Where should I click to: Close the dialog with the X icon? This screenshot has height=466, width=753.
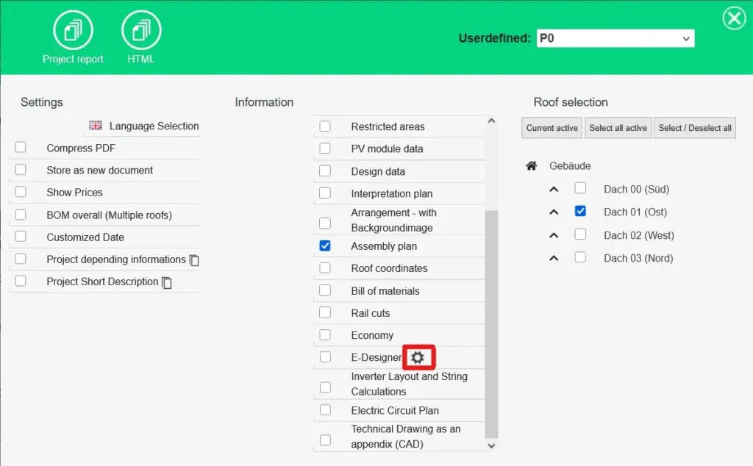tap(733, 18)
